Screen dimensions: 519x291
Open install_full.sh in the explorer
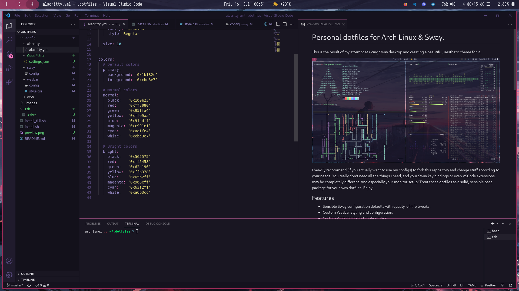(x=35, y=121)
